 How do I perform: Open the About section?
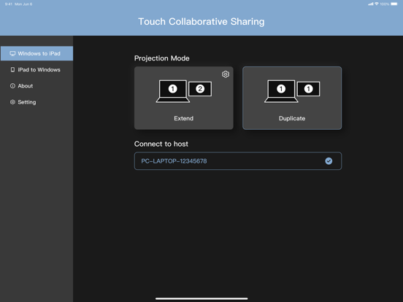pos(37,86)
